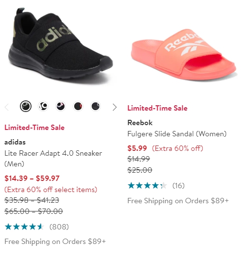Click the $5.99 sandal sale price

[x=137, y=148]
